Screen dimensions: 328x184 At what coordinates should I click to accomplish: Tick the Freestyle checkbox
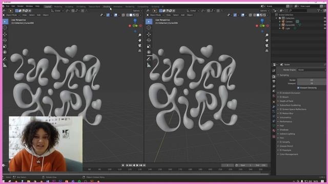pyautogui.click(x=281, y=150)
